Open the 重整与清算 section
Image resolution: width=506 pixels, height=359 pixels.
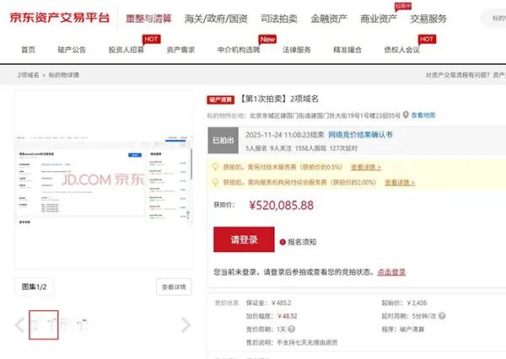coord(148,19)
